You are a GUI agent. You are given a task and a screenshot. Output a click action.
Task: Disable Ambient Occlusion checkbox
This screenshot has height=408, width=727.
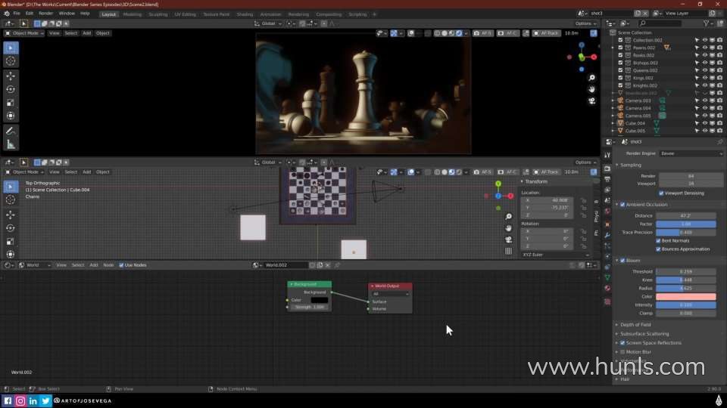[x=622, y=205]
